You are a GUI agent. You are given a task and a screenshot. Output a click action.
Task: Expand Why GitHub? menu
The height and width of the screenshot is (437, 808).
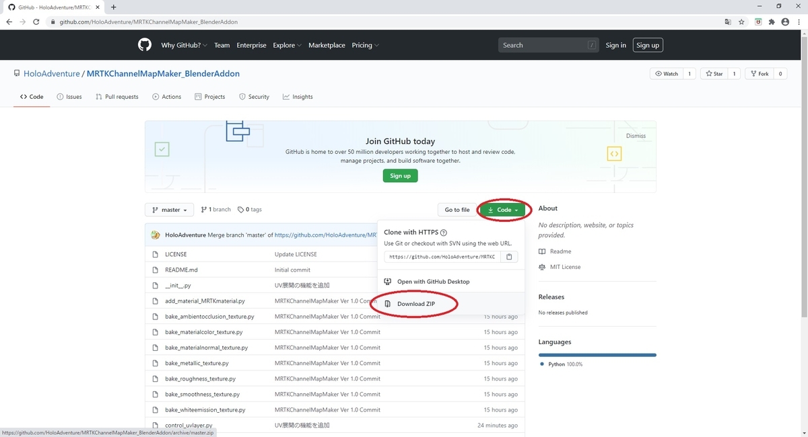click(185, 45)
